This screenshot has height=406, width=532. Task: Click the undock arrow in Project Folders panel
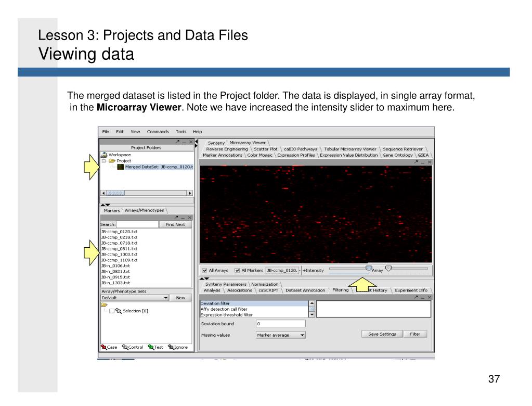click(x=177, y=141)
